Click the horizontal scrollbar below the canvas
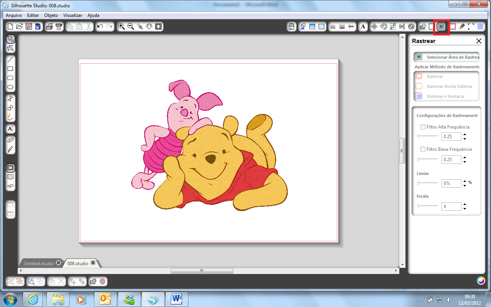 pyautogui.click(x=202, y=271)
